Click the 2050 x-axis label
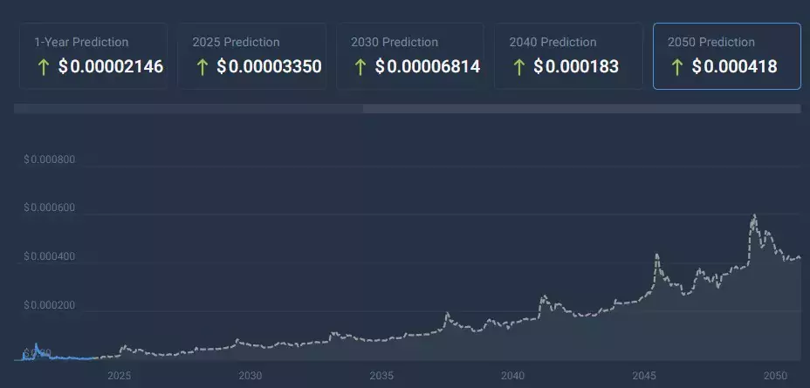 [775, 376]
